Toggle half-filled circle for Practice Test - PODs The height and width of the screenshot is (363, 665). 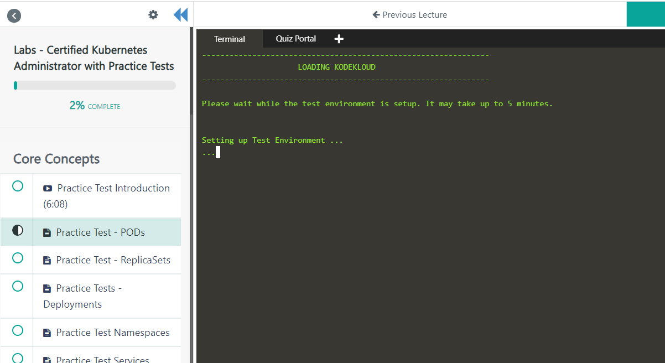(x=18, y=230)
